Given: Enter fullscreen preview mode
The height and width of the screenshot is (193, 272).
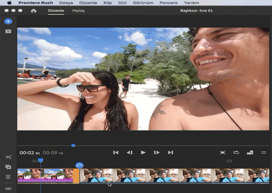Looking at the screenshot, I should pyautogui.click(x=222, y=153).
